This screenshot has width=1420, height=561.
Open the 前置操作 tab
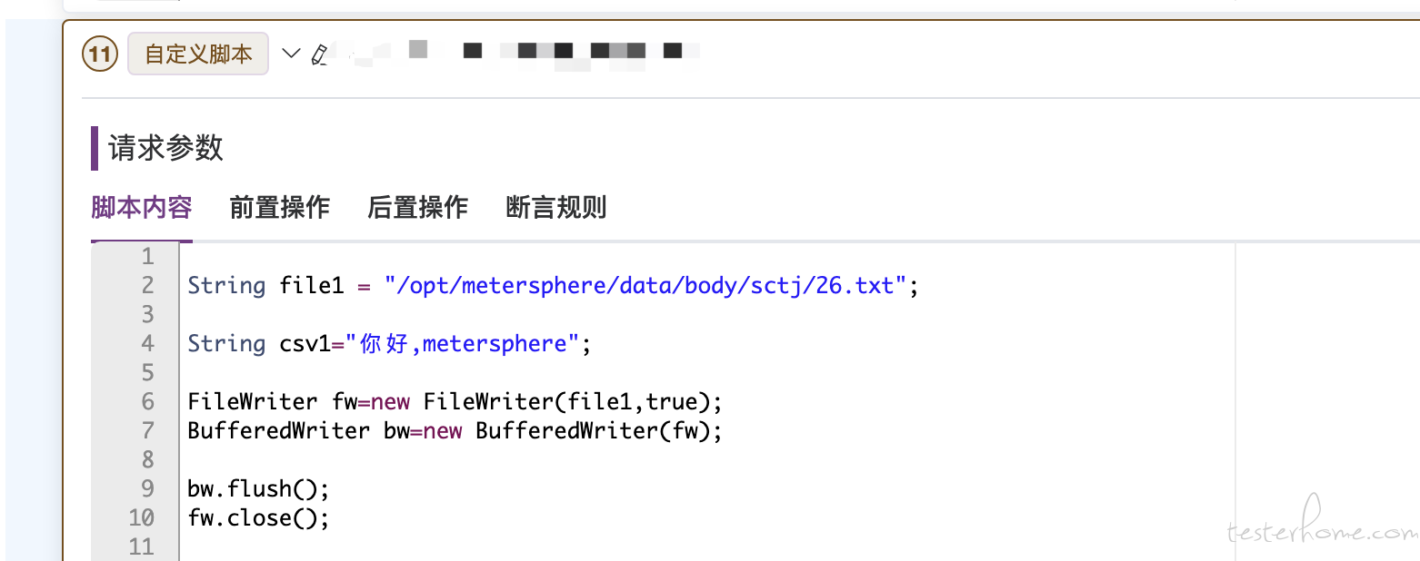click(x=280, y=208)
